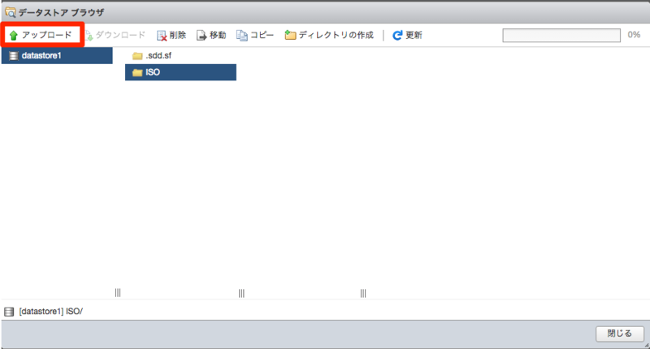Screen dimensions: 650x349
Task: Click the first column resize handle
Action: (118, 293)
